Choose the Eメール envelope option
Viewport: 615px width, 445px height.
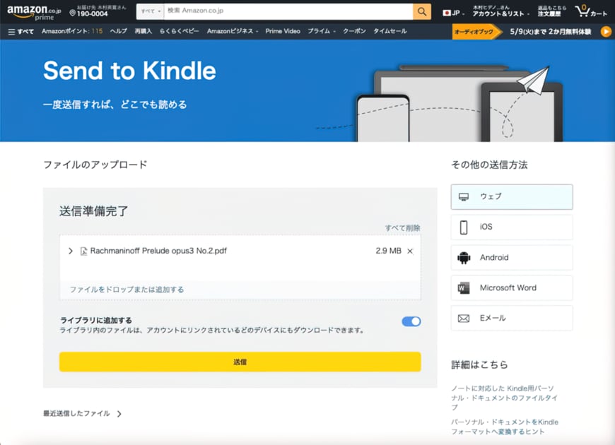pos(511,319)
